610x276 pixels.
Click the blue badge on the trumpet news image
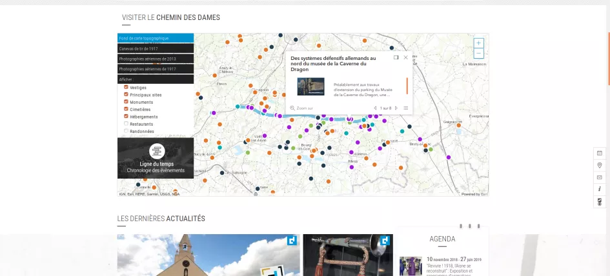pos(385,241)
